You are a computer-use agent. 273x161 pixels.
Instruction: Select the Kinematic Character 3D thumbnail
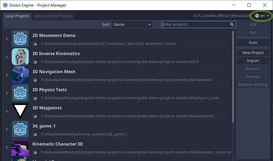(20, 147)
